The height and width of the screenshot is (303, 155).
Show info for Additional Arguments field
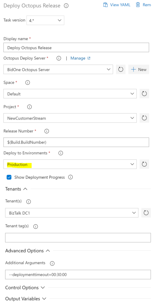(52, 263)
